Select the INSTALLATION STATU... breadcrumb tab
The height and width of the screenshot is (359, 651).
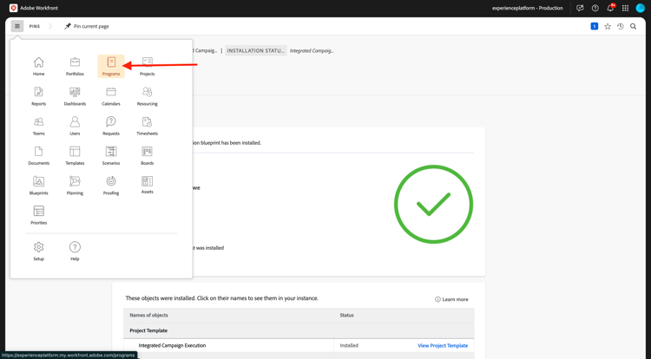click(256, 50)
